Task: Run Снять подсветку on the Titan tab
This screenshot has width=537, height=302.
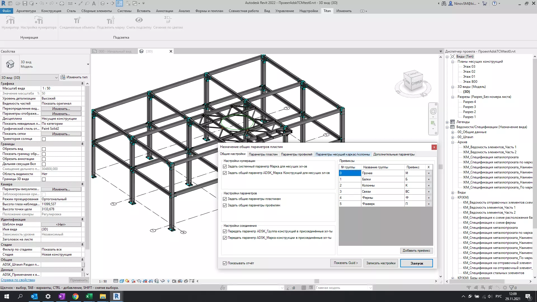Action: pyautogui.click(x=139, y=22)
